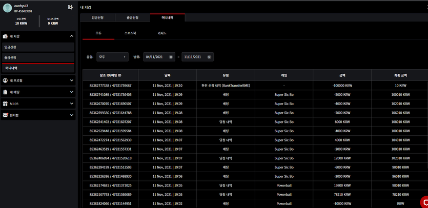Select row ID 85362670070 / 47921690507

111,103
